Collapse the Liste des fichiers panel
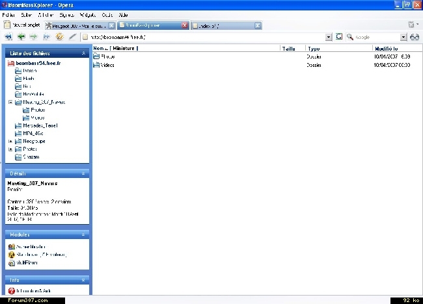Screen dimensions: 423x304 pos(83,53)
